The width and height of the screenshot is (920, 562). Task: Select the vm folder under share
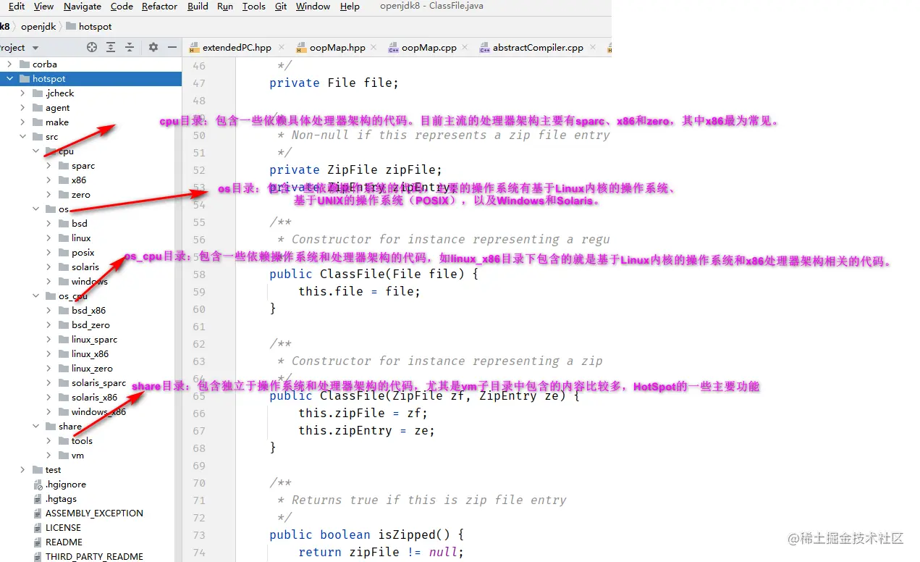tap(77, 456)
